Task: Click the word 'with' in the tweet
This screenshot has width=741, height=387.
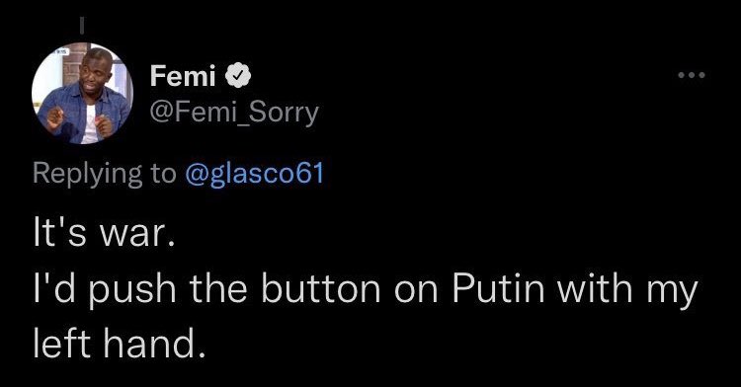Action: pos(595,288)
